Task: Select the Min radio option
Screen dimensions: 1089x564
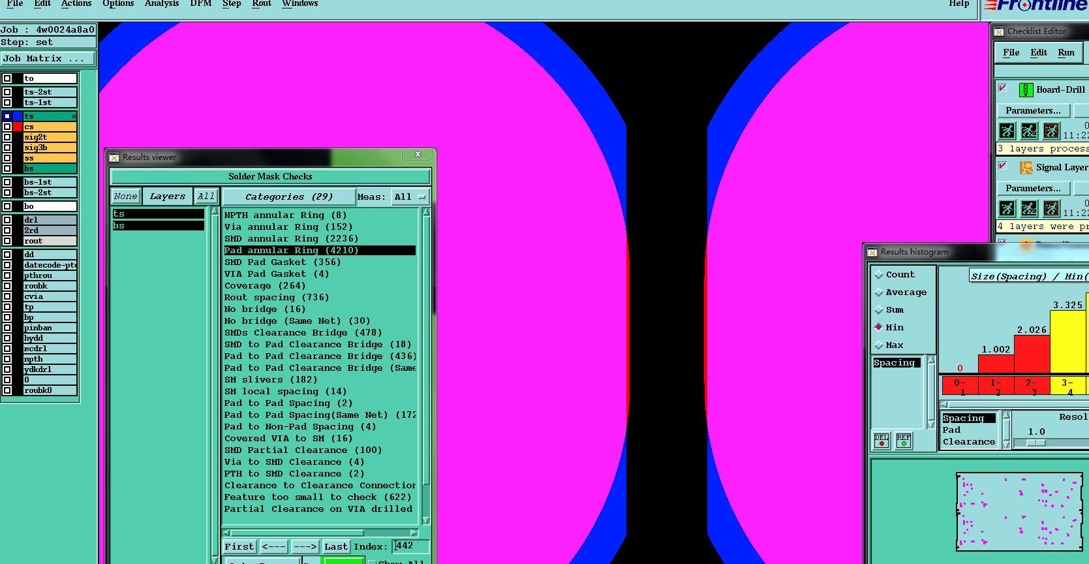Action: point(879,328)
